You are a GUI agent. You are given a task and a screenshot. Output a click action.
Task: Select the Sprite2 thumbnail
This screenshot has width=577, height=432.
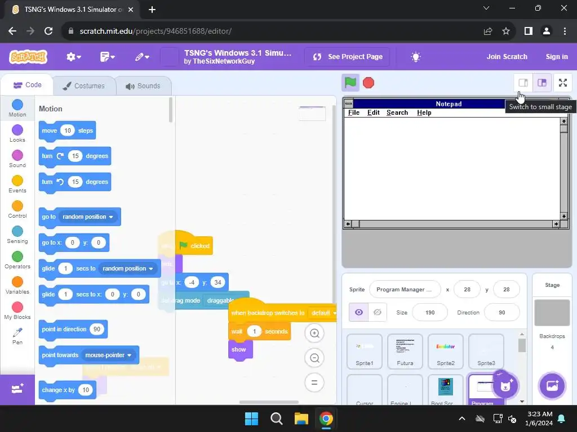click(446, 351)
